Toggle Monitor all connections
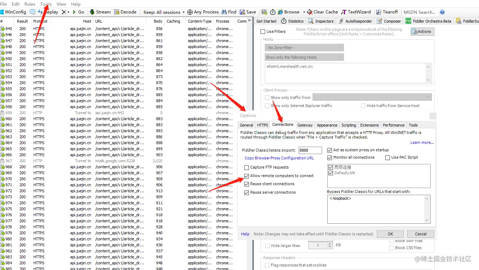 coord(330,157)
